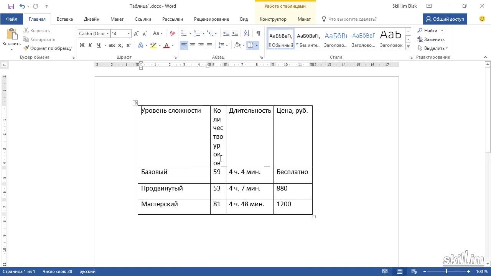Click zoom out minus button
491x276 pixels.
point(424,271)
